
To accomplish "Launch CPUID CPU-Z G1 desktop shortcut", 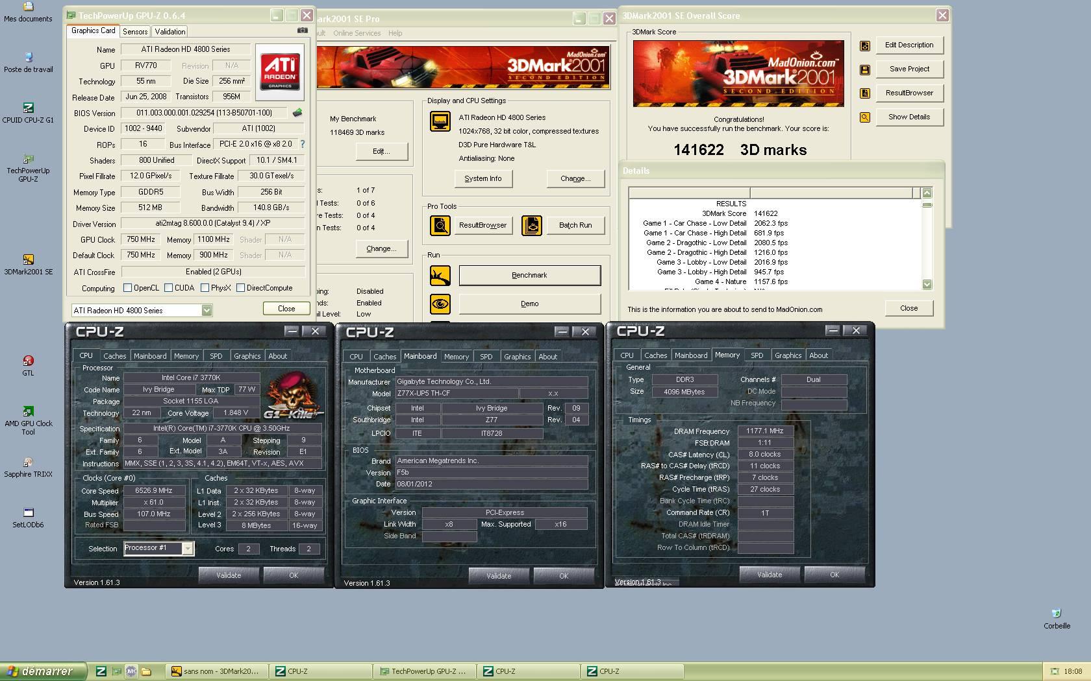I will pyautogui.click(x=28, y=108).
